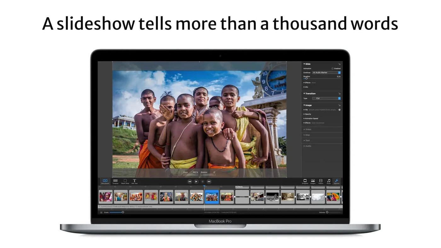
Task: Open the Continue 'At Audio Marker' dropdown
Action: pos(326,72)
